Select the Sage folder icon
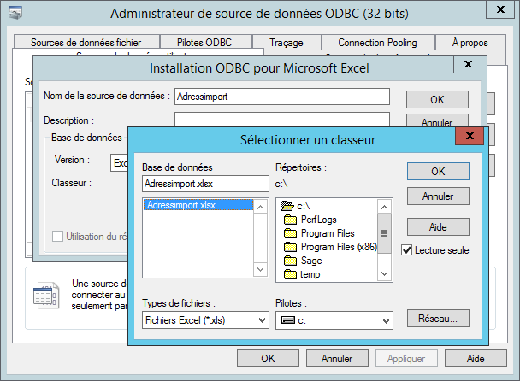 [x=290, y=261]
